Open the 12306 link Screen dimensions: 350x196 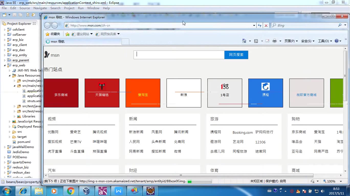[260, 142]
